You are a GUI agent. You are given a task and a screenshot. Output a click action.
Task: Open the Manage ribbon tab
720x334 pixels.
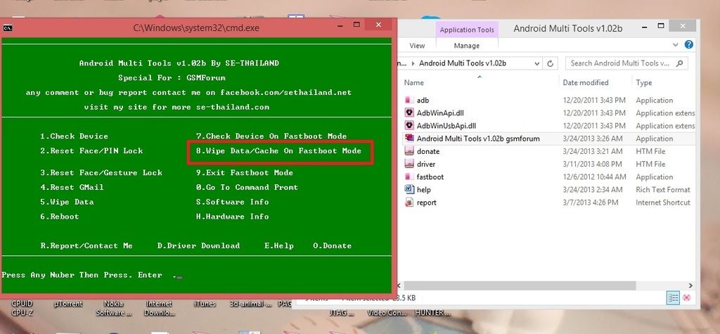point(466,46)
